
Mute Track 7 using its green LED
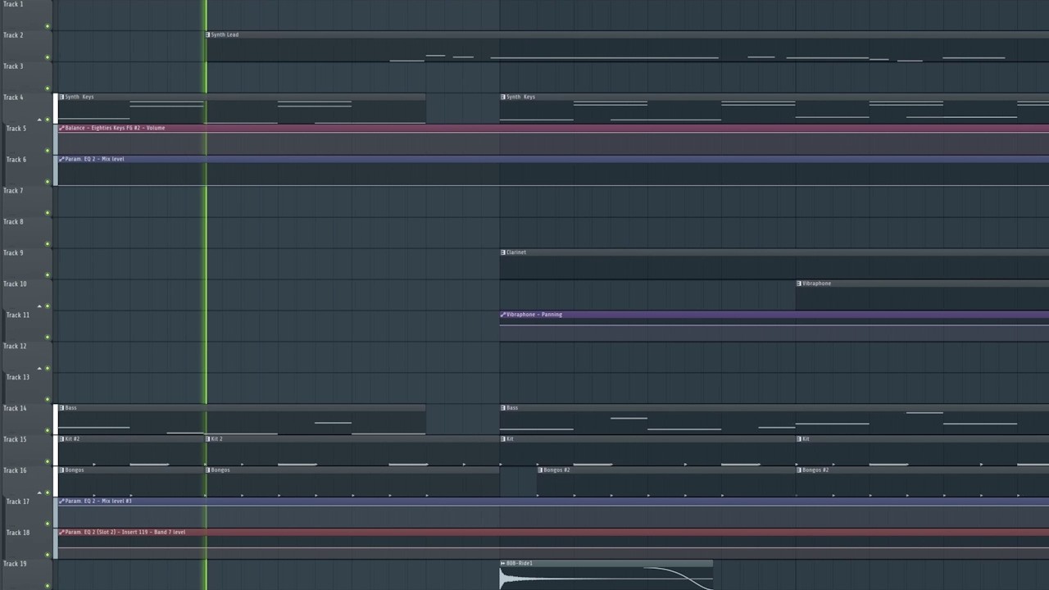(48, 213)
